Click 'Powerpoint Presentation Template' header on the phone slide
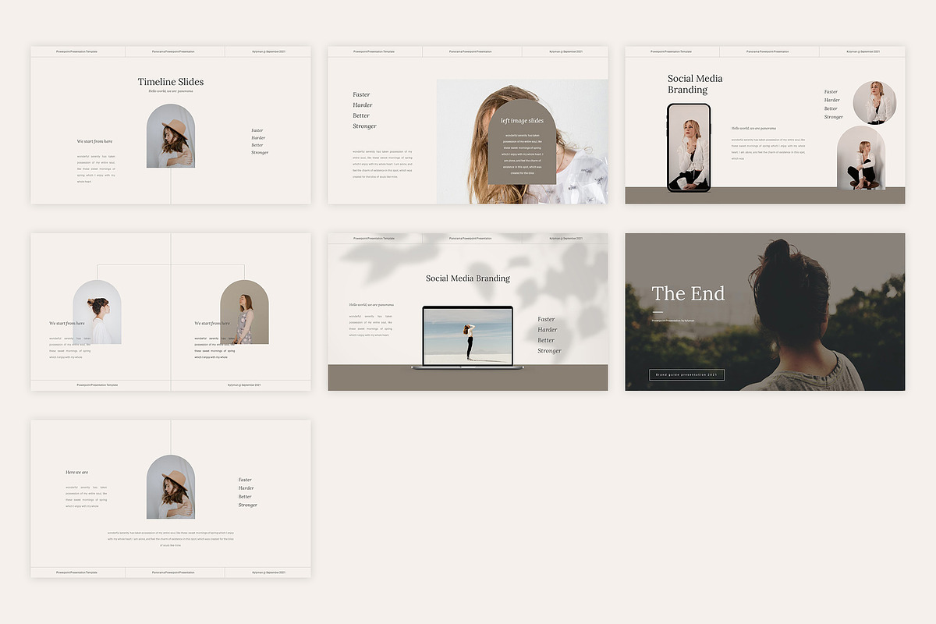Screen dimensions: 936x624 [671, 51]
